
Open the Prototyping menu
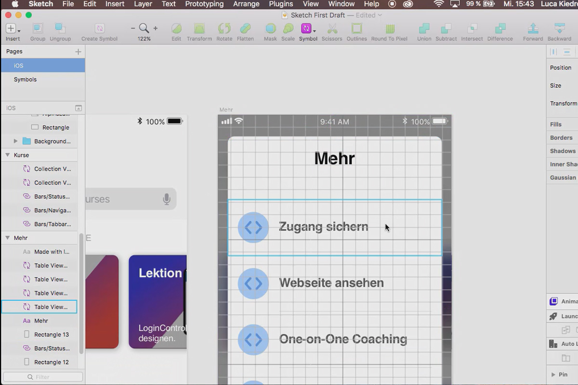pos(204,4)
